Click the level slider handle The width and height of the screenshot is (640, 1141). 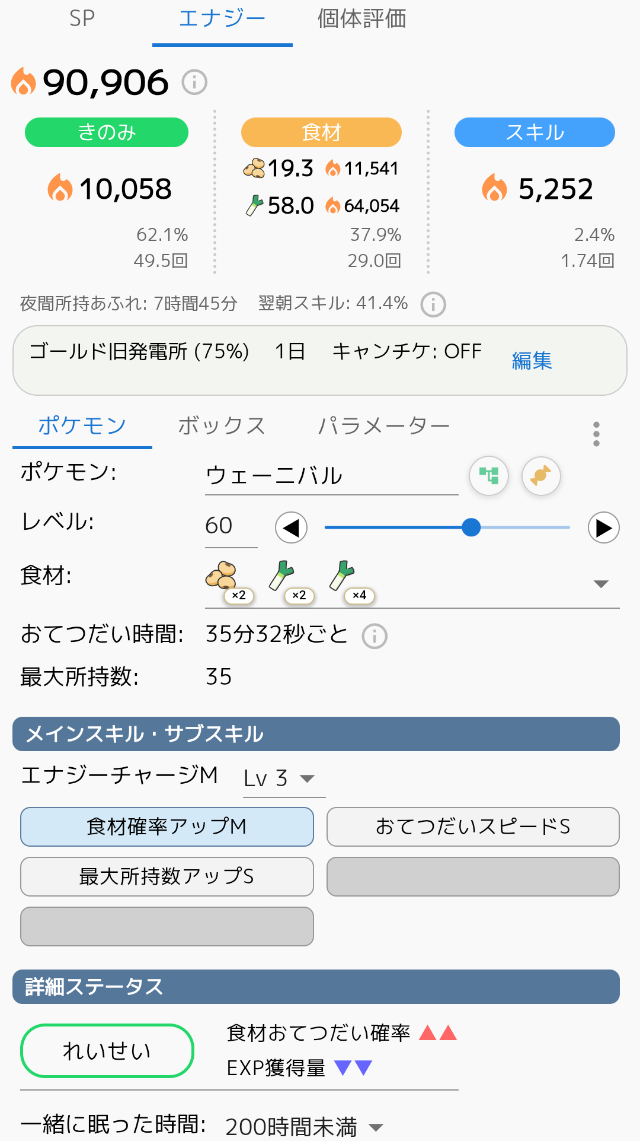471,527
